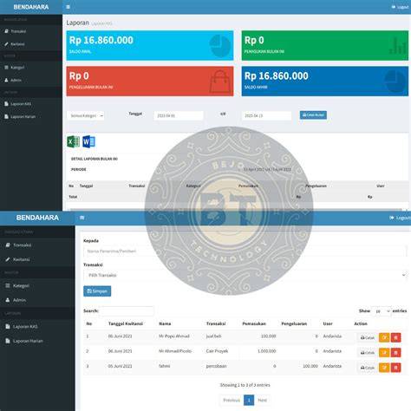
Task: Click the pie chart icon on the Saldo Akhir card
Action: coord(395,82)
